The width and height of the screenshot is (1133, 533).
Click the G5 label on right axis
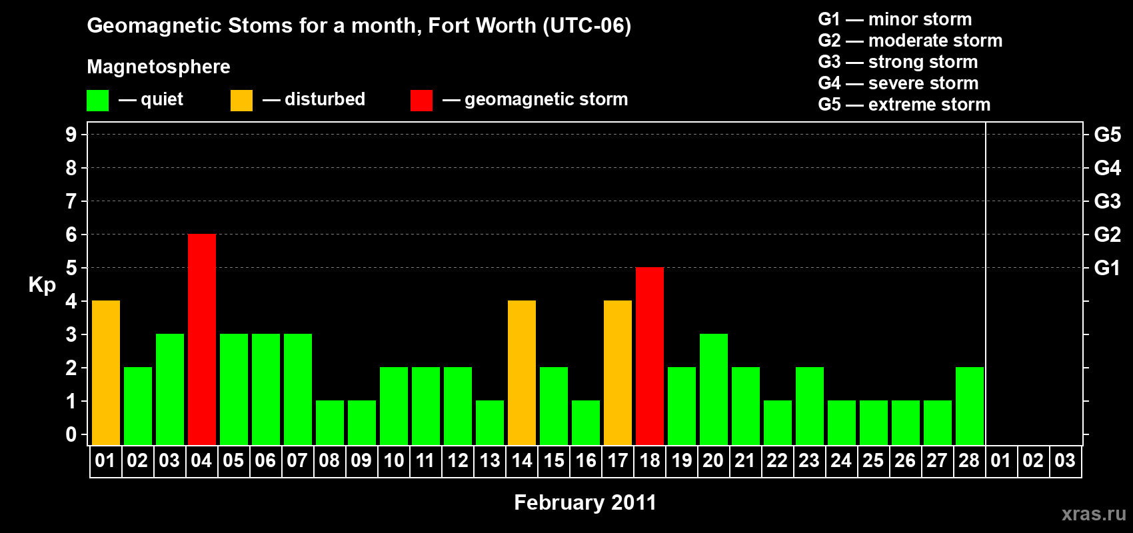(x=1107, y=135)
